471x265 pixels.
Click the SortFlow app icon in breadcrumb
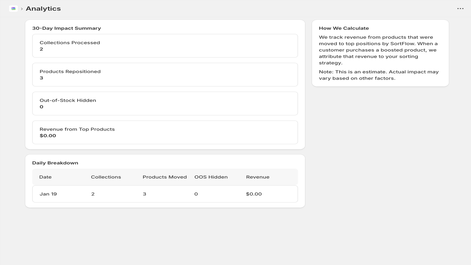[x=13, y=9]
